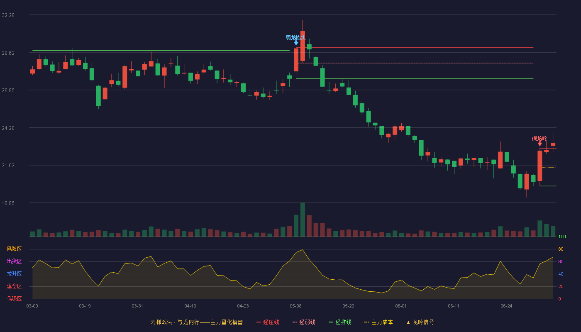Viewport: 581px width, 332px height.
Task: Click the 04-13 date label
Action: pyautogui.click(x=190, y=306)
